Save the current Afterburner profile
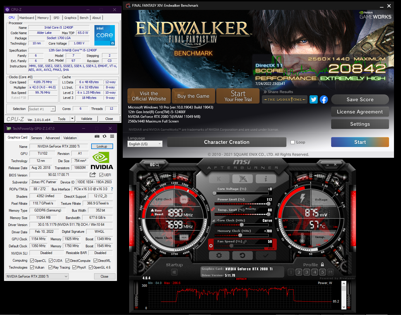Viewport: 401px width, 315px height. (x=331, y=272)
